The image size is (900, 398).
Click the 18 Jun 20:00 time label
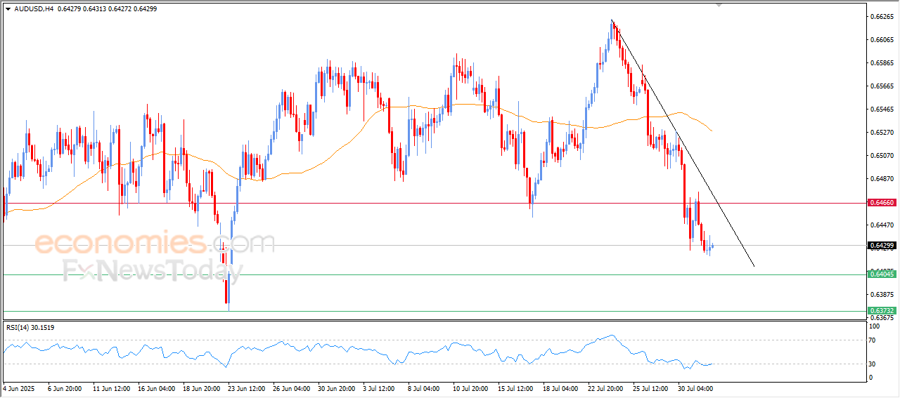[x=201, y=387]
